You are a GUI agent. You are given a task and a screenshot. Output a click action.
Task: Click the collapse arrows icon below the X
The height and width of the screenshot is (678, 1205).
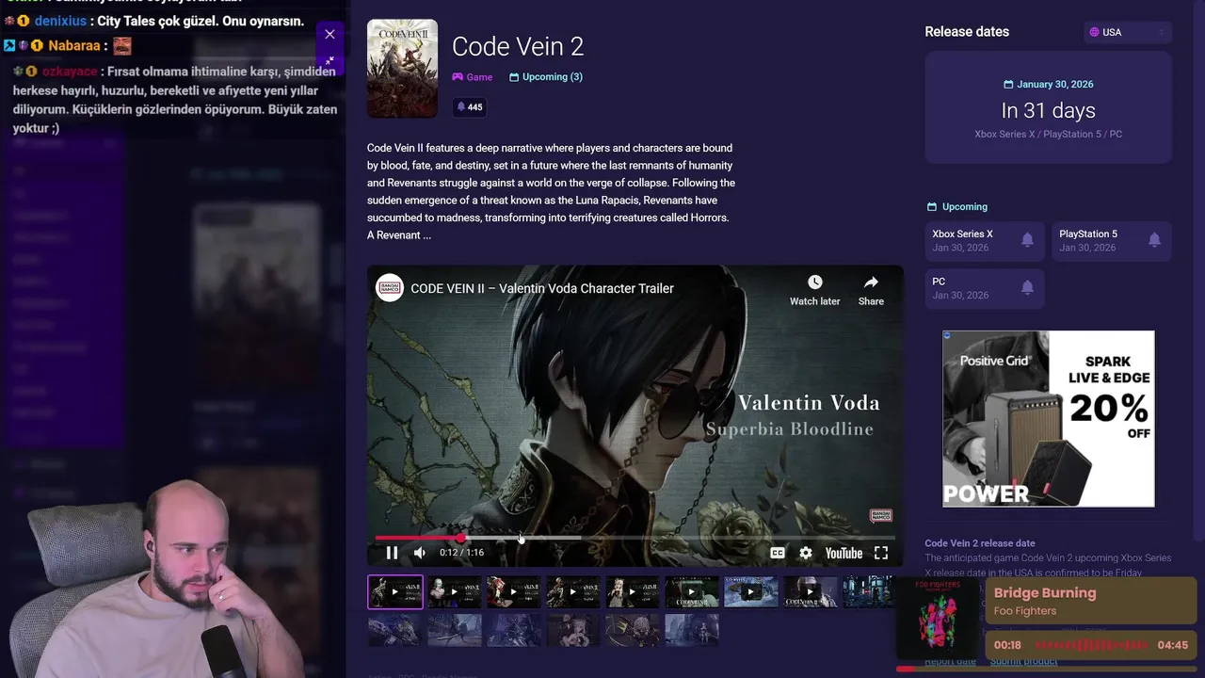click(x=329, y=60)
